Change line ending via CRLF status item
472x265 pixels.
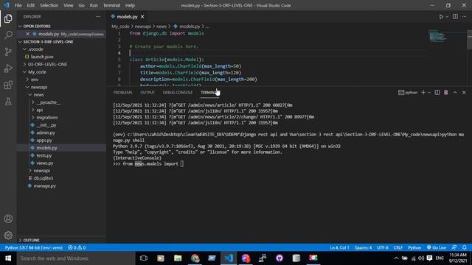(x=398, y=247)
